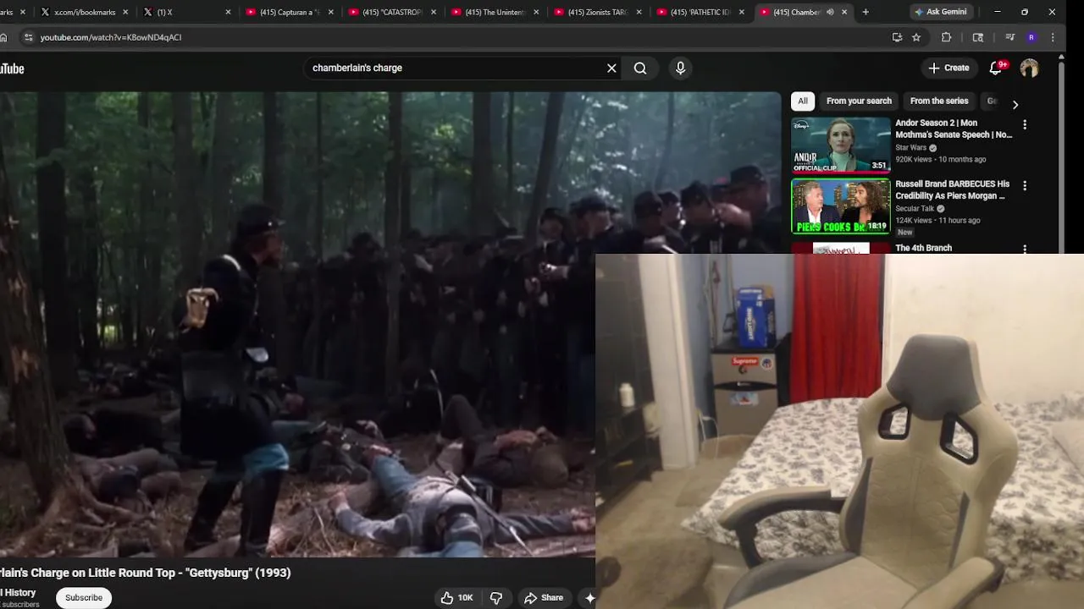
Task: Click the install app icon in address bar
Action: (x=897, y=37)
